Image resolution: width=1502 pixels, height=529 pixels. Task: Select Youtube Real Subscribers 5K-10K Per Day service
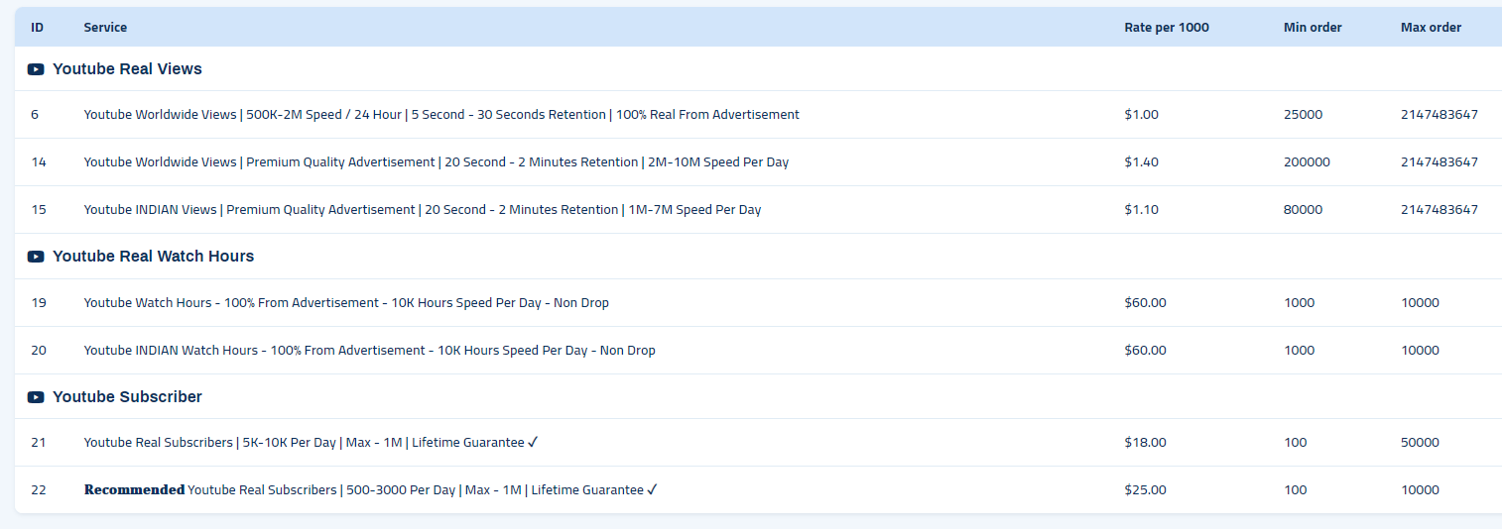(311, 443)
